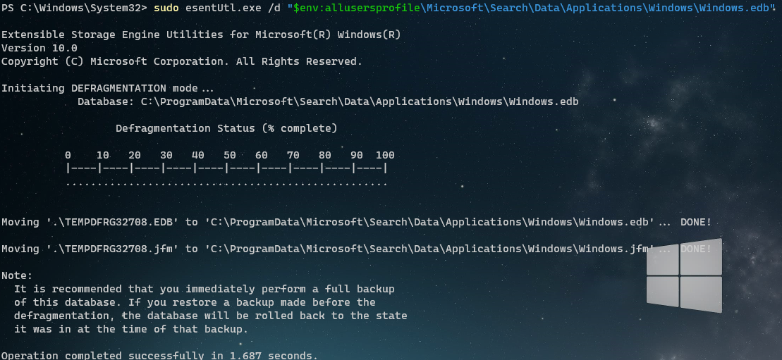Screen dimensions: 782x360
Task: Click the $env:allusersprofile variable in the path
Action: click(357, 8)
